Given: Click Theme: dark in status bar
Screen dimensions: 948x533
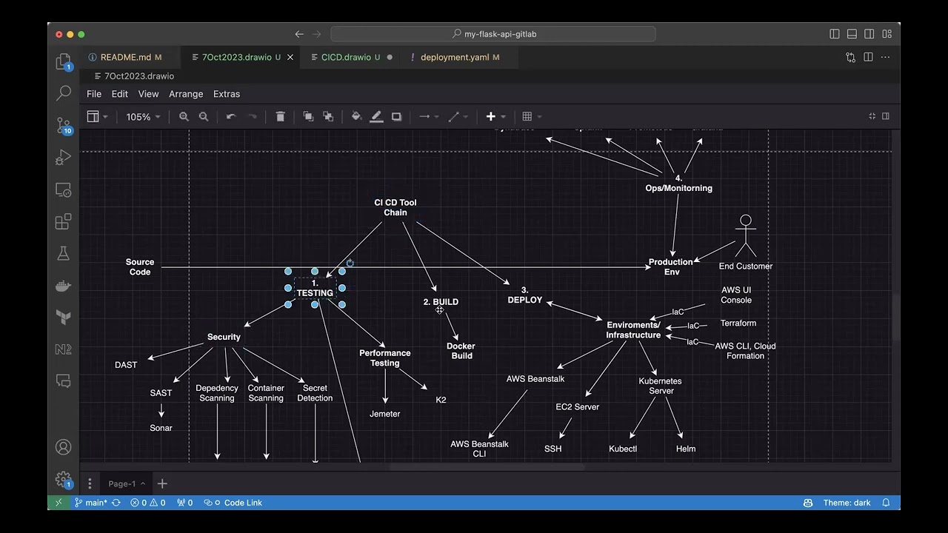Looking at the screenshot, I should (847, 503).
